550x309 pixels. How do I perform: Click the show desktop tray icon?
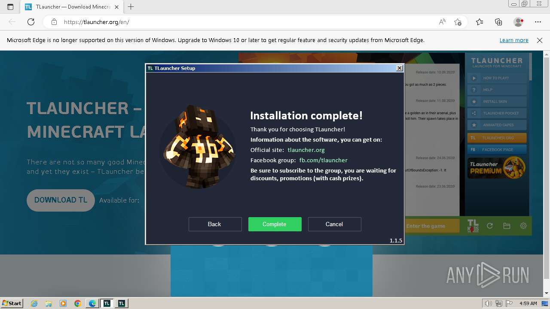[x=545, y=303]
